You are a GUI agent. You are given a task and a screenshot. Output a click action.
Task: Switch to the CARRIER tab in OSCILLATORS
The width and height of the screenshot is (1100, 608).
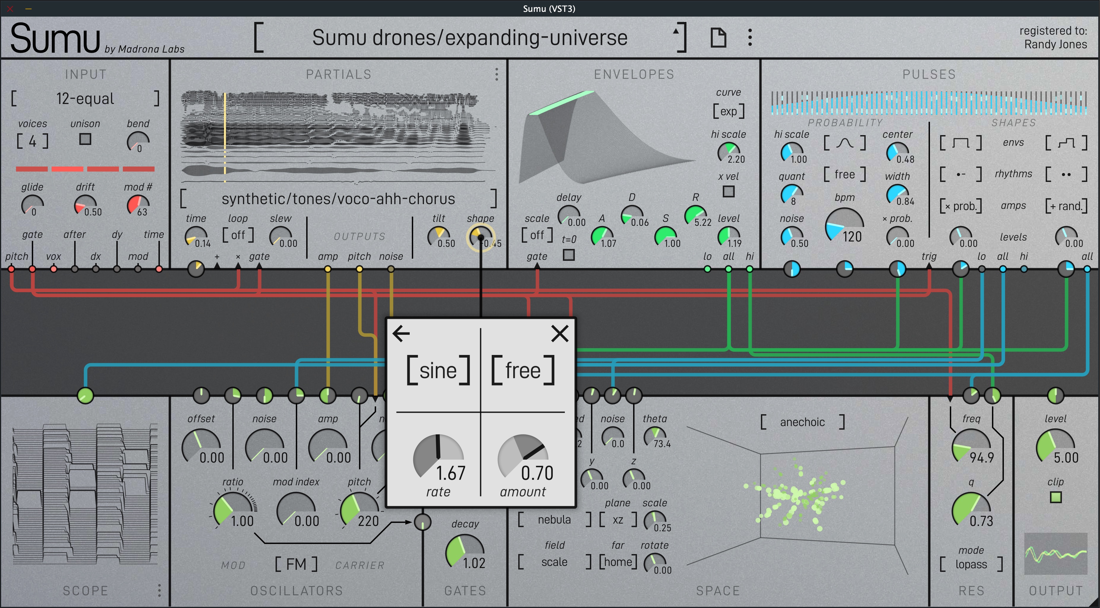pos(360,565)
